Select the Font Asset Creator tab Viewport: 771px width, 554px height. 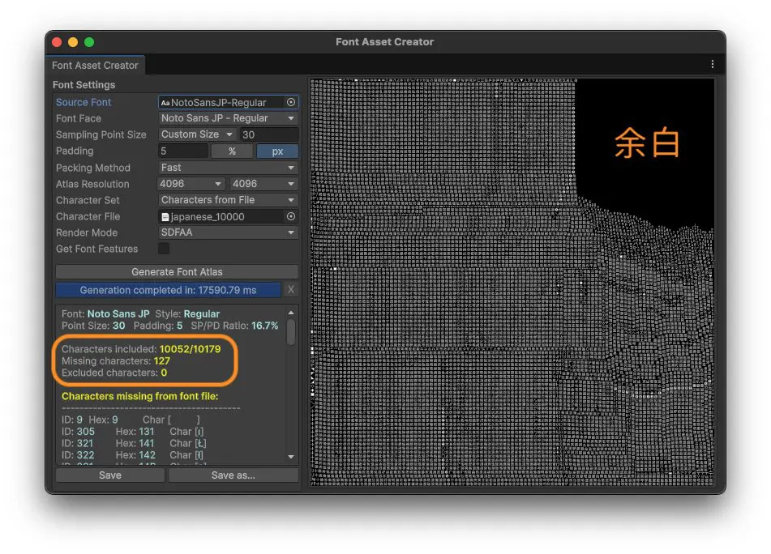coord(95,66)
